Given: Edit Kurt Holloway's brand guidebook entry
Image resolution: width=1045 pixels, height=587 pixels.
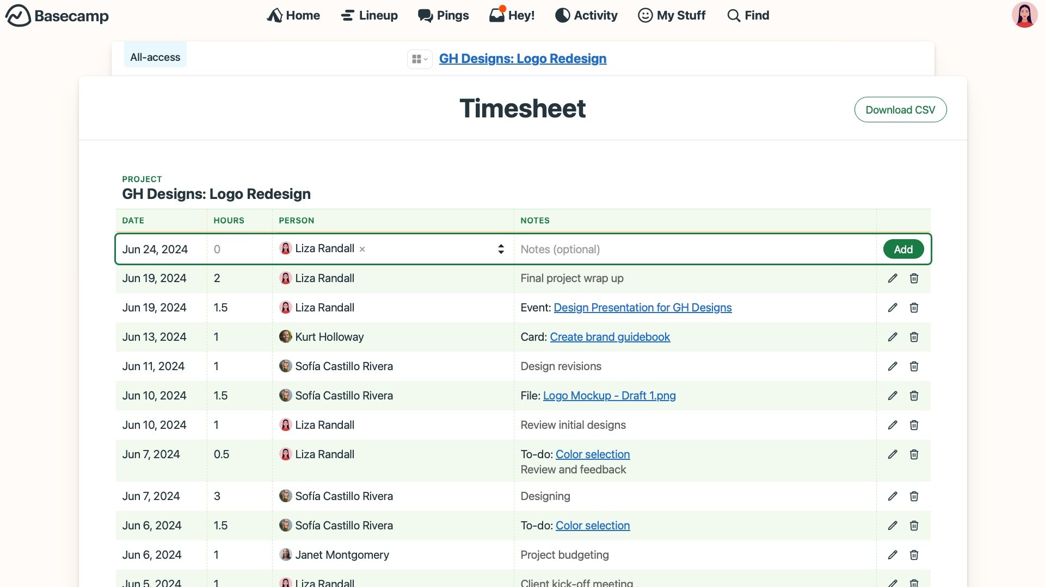Looking at the screenshot, I should tap(893, 337).
